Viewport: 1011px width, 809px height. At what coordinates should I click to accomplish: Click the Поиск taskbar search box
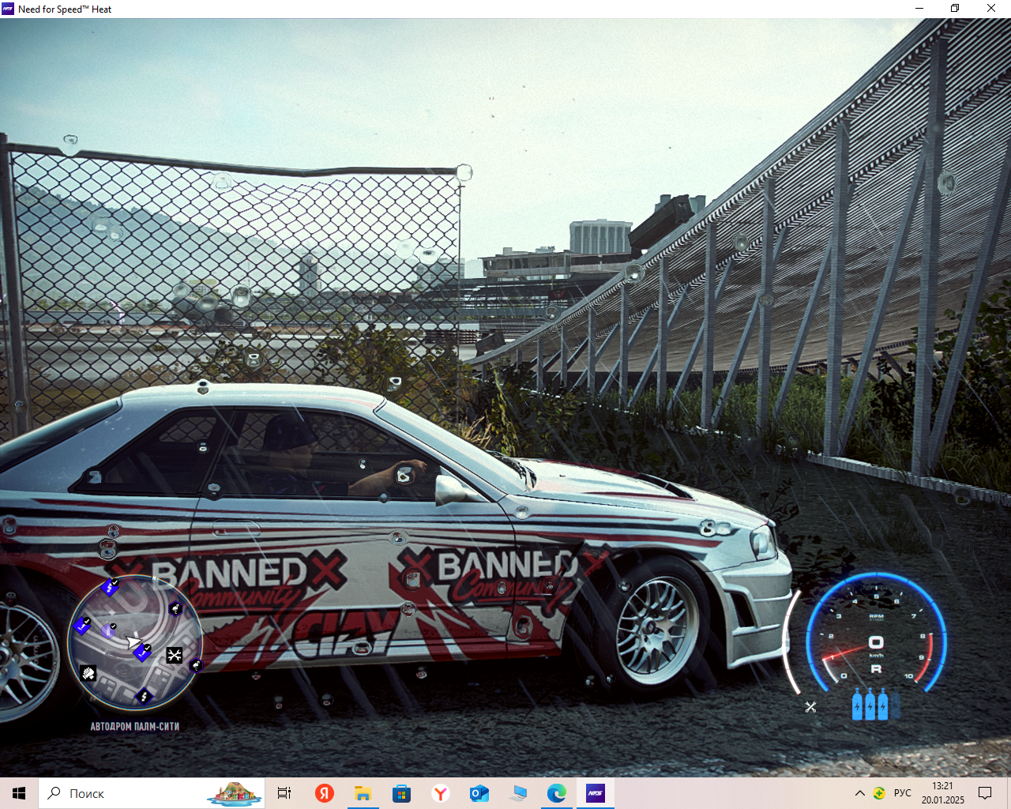152,793
